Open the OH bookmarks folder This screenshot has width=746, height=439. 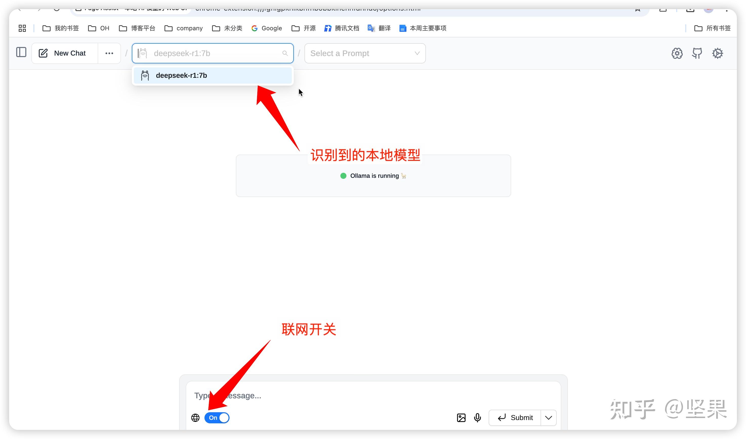tap(99, 28)
